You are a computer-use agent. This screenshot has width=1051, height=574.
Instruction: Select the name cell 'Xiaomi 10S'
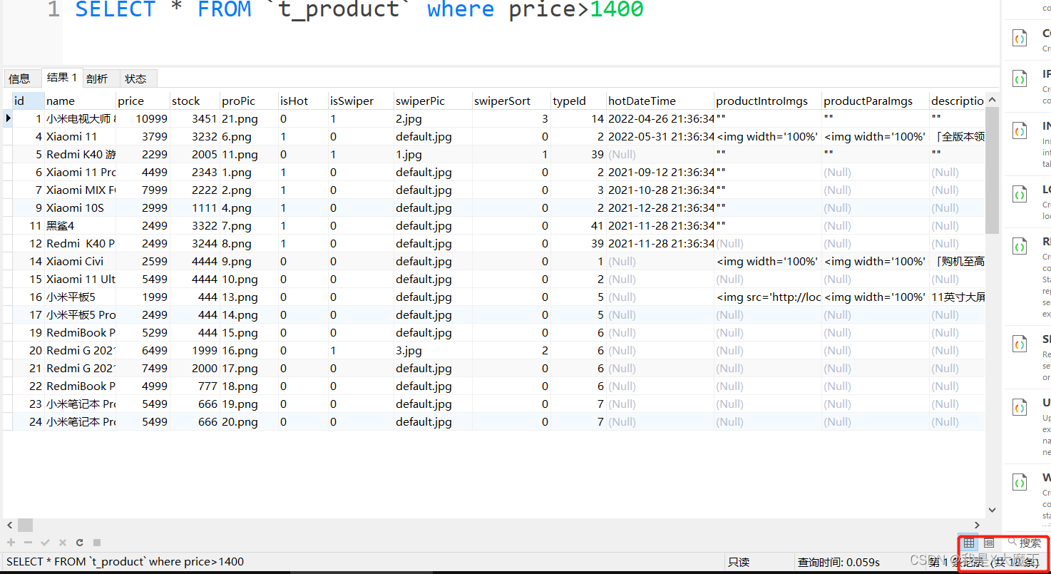(x=80, y=207)
